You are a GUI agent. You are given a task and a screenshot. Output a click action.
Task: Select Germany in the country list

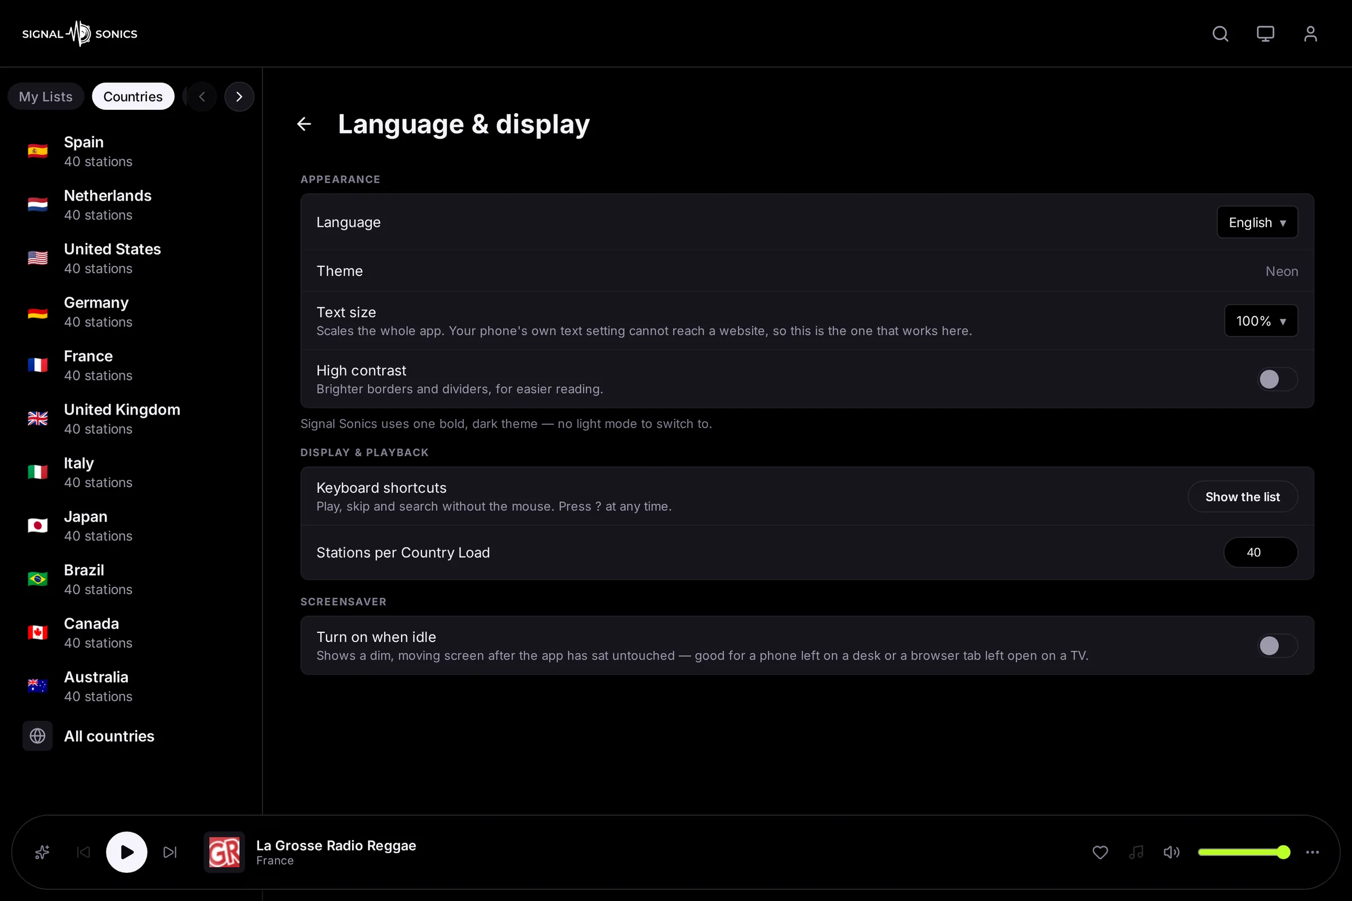[x=131, y=311]
